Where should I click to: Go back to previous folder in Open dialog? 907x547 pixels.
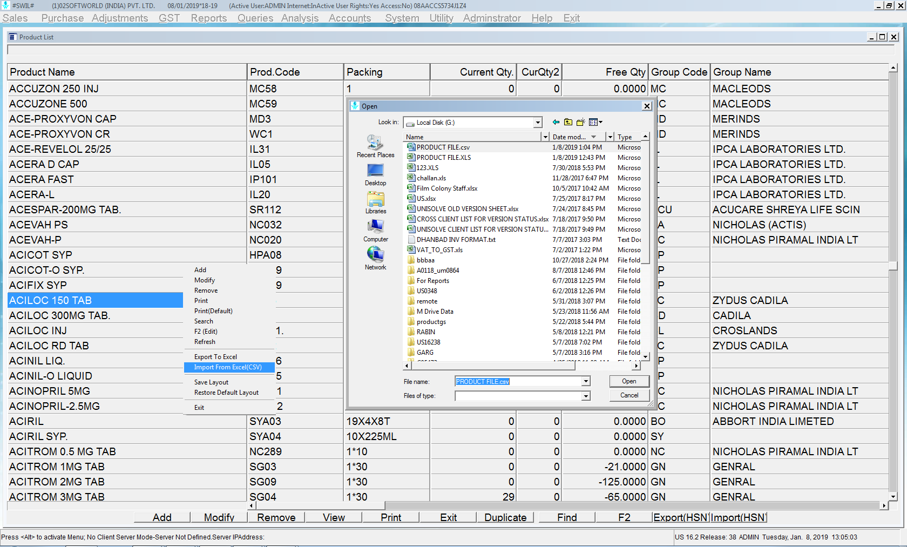click(x=556, y=123)
